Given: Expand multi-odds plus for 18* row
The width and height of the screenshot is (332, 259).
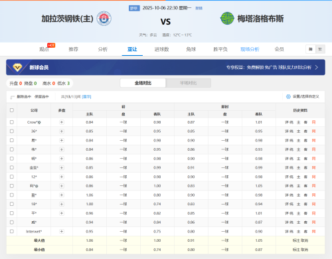Looking at the screenshot, I should pos(62,204).
